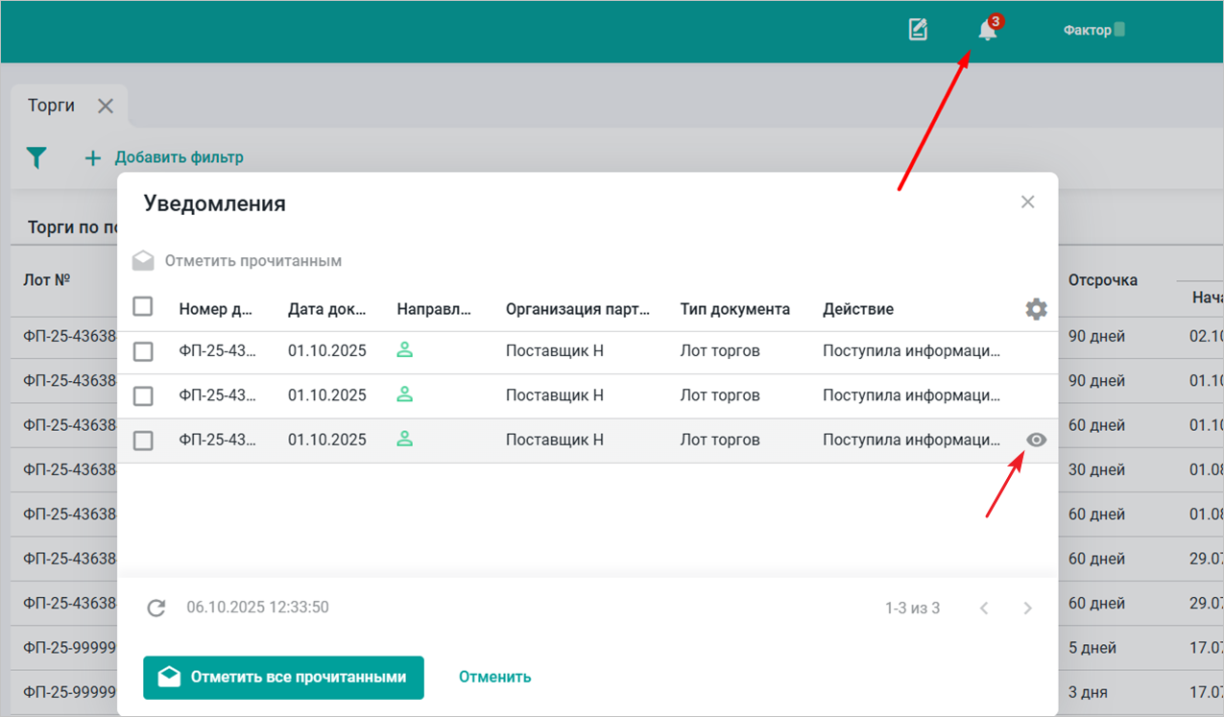Viewport: 1224px width, 717px height.
Task: Toggle select-all checkbox in header
Action: coord(143,307)
